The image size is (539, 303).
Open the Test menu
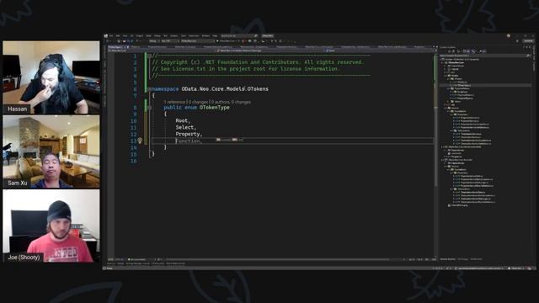click(x=165, y=35)
